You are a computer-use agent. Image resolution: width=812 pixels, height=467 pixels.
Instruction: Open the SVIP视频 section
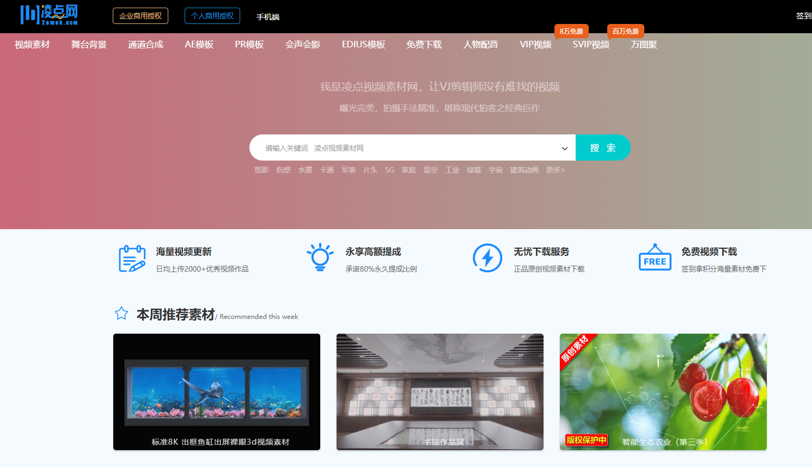[x=591, y=45]
